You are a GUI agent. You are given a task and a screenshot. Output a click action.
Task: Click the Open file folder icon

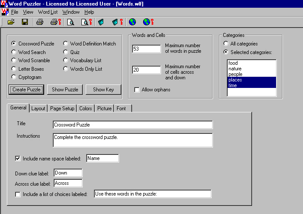point(11,22)
